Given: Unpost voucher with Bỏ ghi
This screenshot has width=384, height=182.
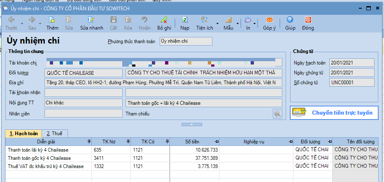Looking at the screenshot, I should click(x=164, y=23).
